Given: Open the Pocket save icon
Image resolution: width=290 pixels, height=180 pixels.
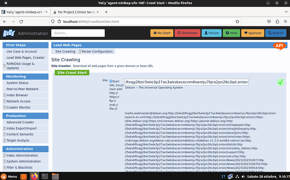Looking at the screenshot, I should coord(269,21).
